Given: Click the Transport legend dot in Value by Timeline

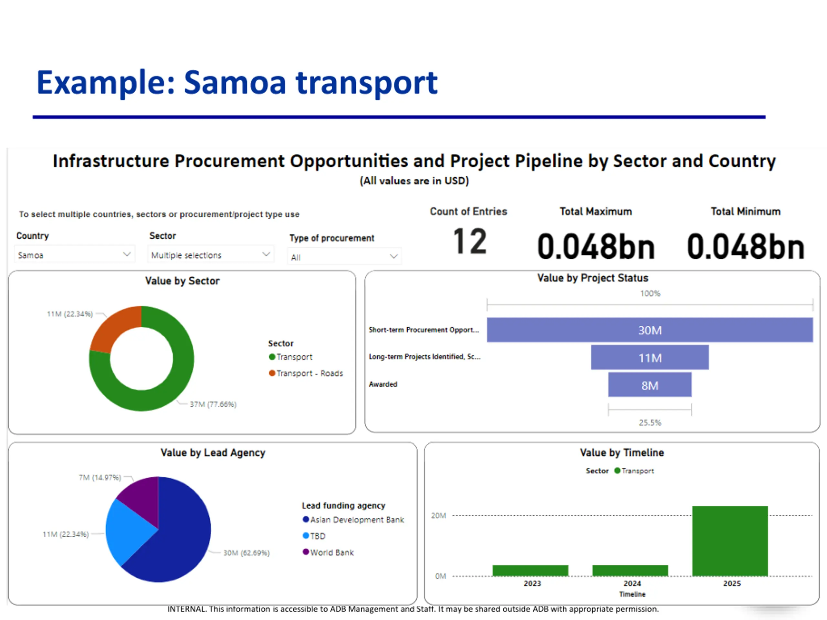Looking at the screenshot, I should coord(617,470).
